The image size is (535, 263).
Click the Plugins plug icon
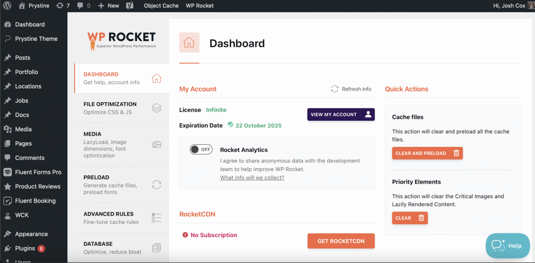click(x=8, y=248)
